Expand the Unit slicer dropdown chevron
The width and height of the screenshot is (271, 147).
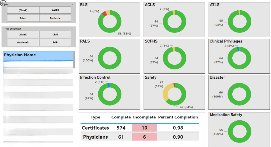pos(72,4)
